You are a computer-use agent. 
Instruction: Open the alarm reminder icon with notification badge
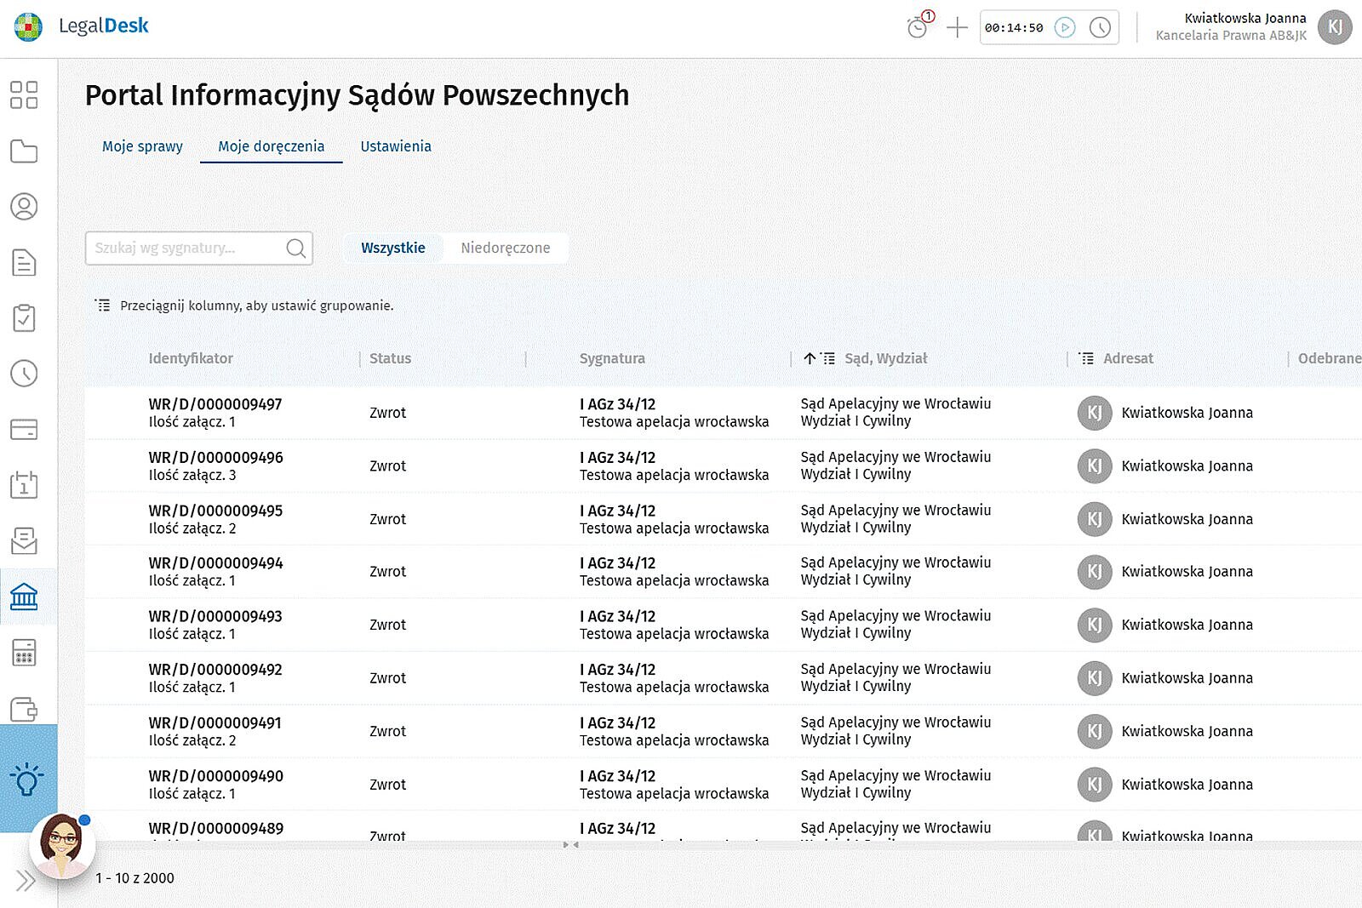(x=918, y=27)
